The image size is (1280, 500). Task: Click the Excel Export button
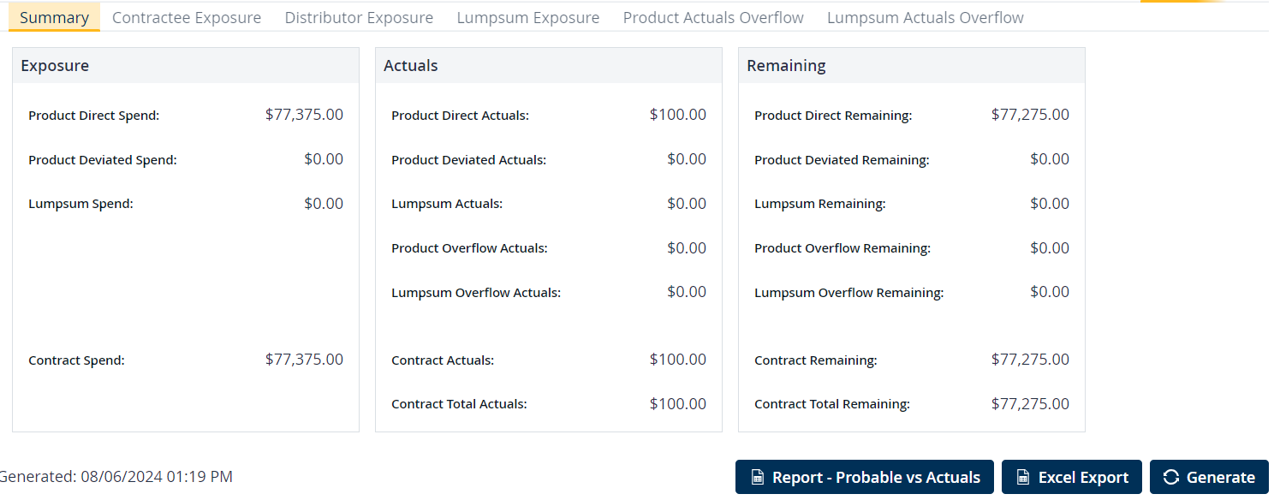pos(1072,478)
